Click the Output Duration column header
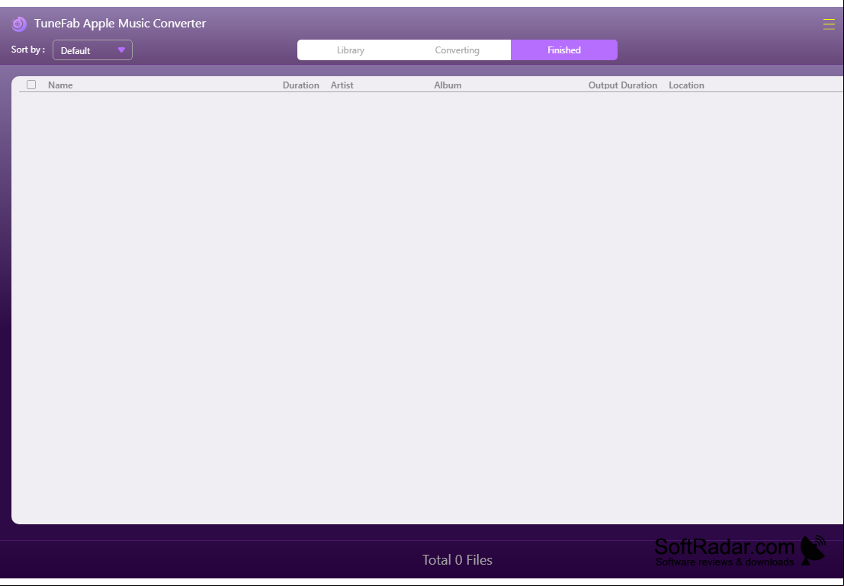Screen dimensions: 844x586 tap(623, 85)
